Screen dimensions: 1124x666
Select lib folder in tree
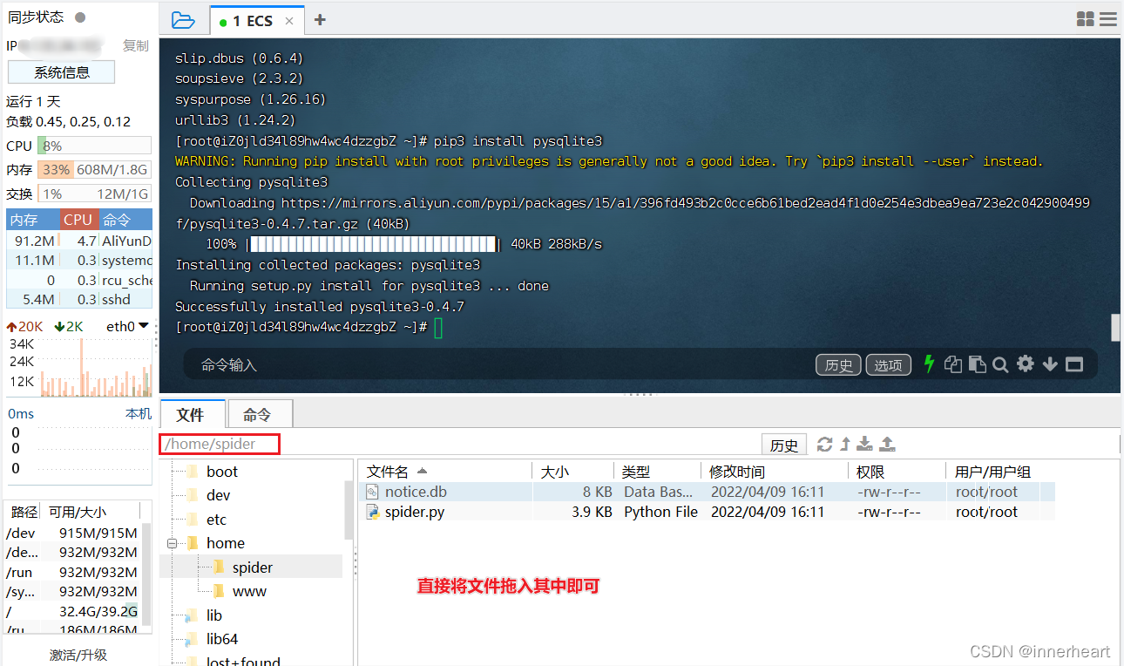[214, 615]
